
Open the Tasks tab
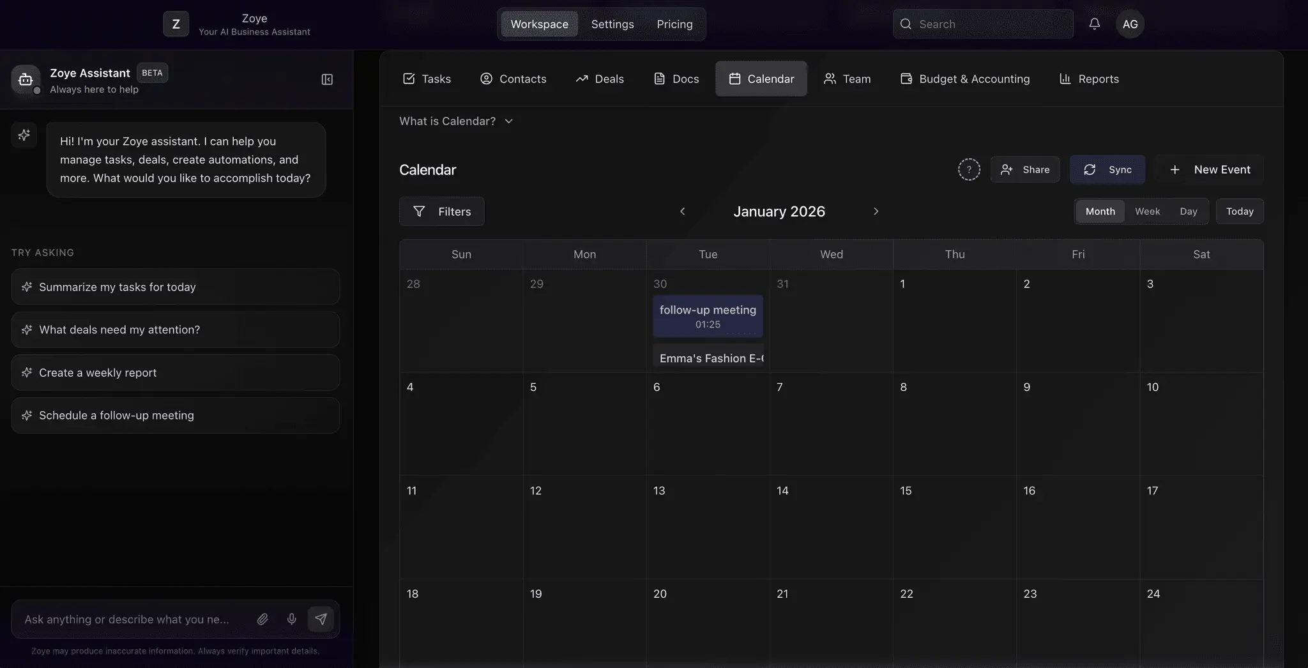[427, 79]
